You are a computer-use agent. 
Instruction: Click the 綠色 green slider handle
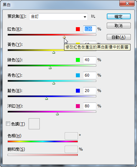[50, 68]
